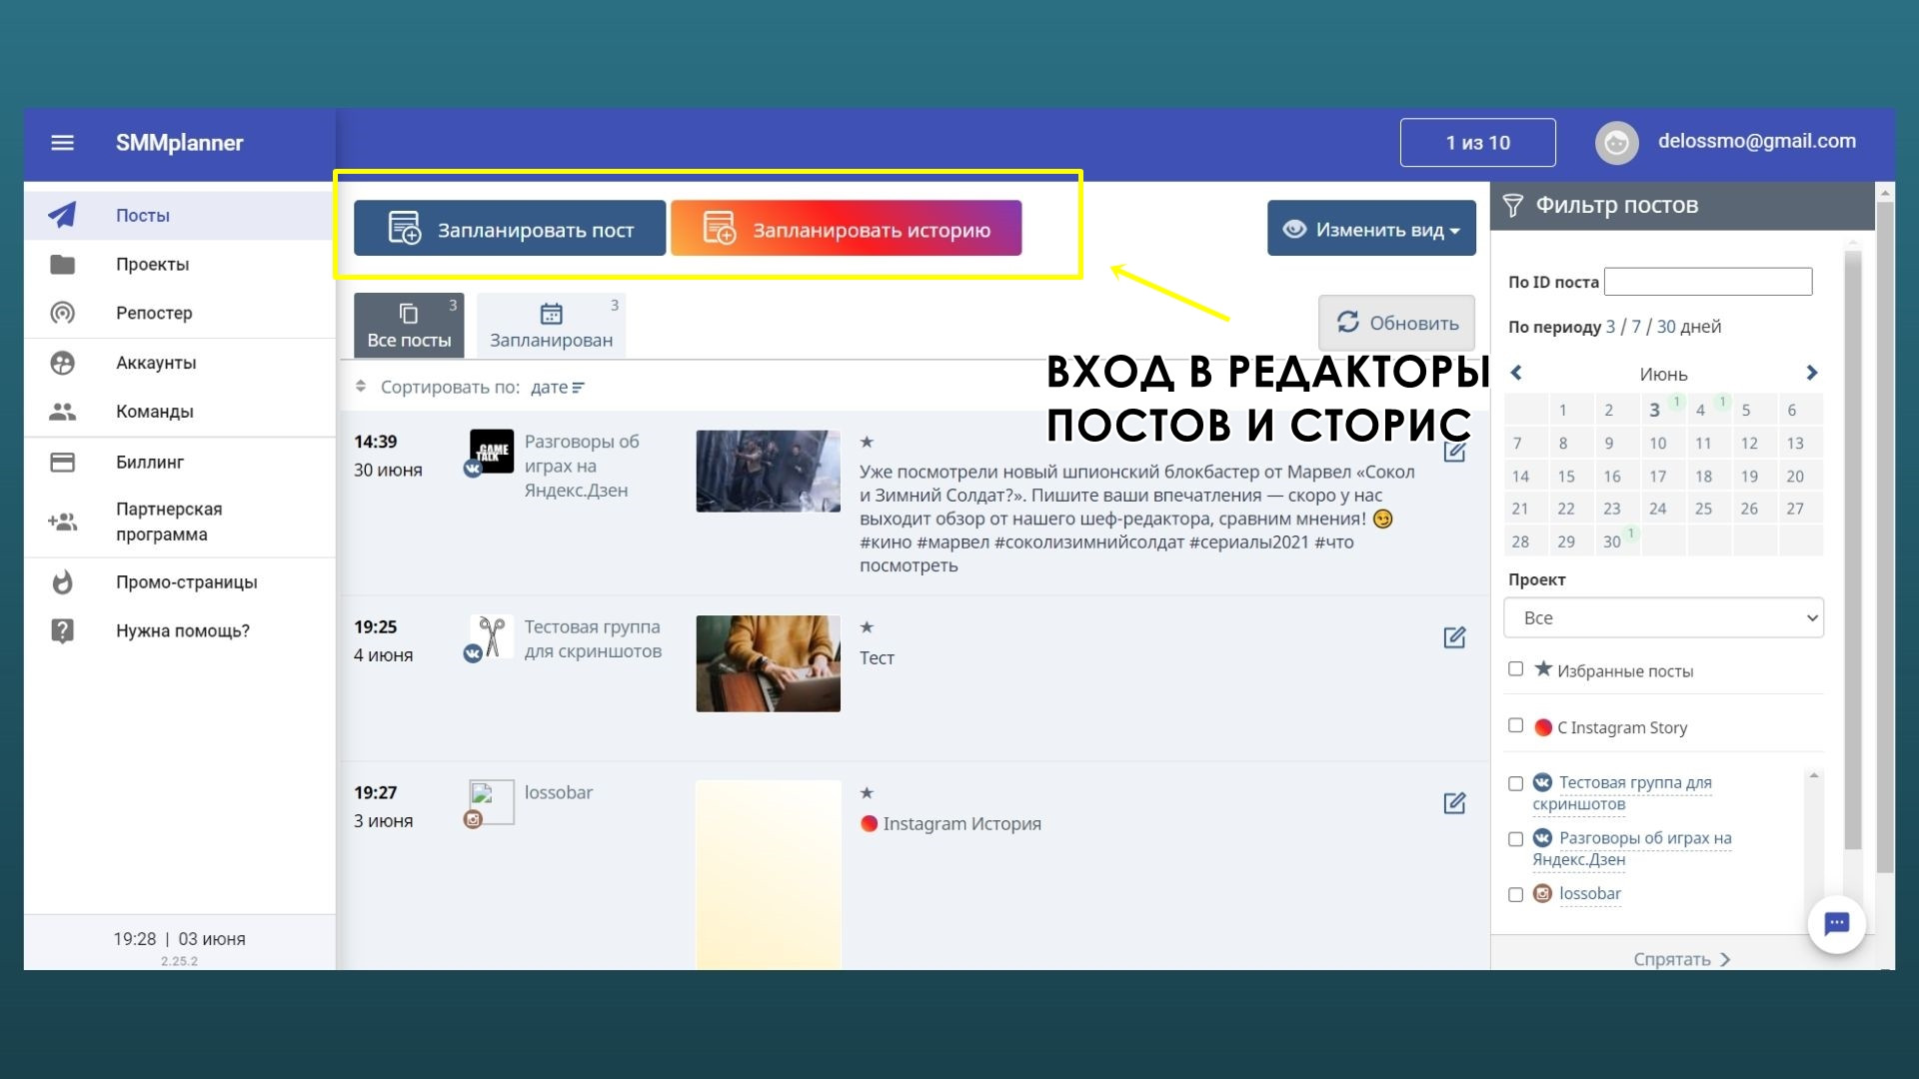Check the lossobar account filter
The width and height of the screenshot is (1919, 1079).
[x=1515, y=895]
